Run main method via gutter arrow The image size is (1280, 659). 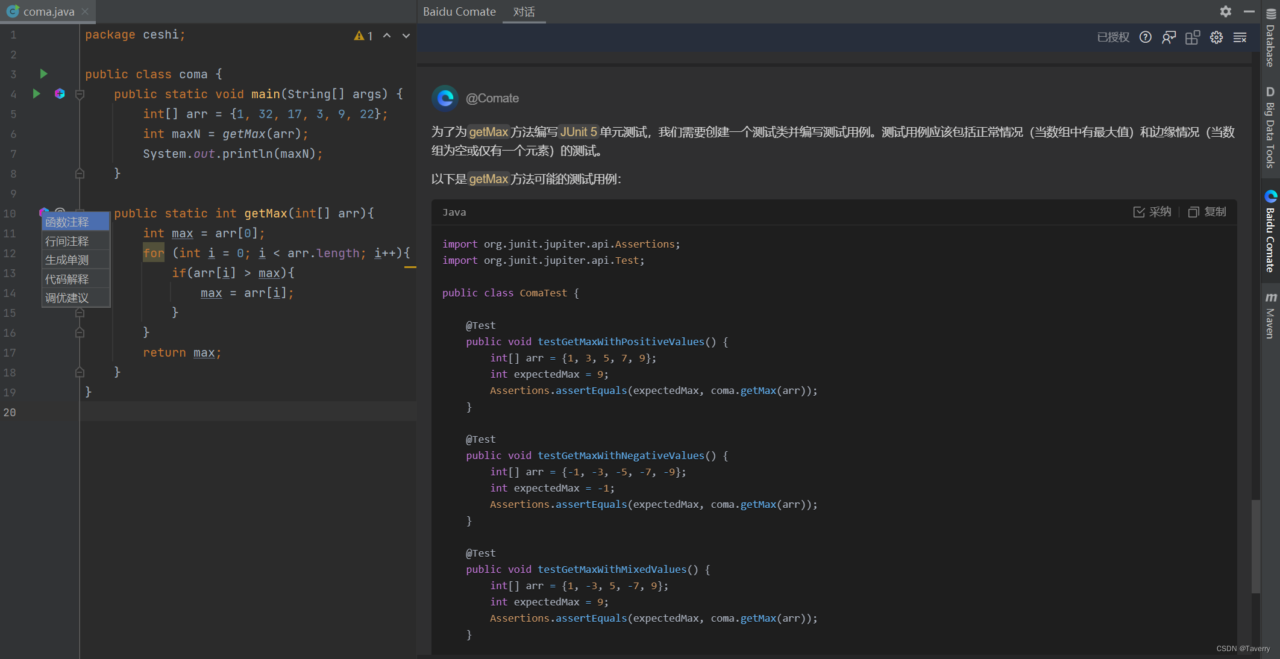point(36,93)
